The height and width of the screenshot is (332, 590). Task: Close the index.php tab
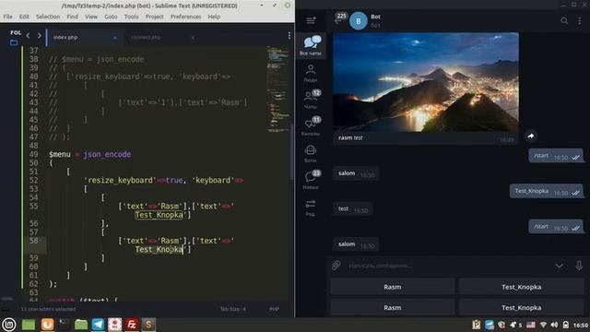point(114,38)
